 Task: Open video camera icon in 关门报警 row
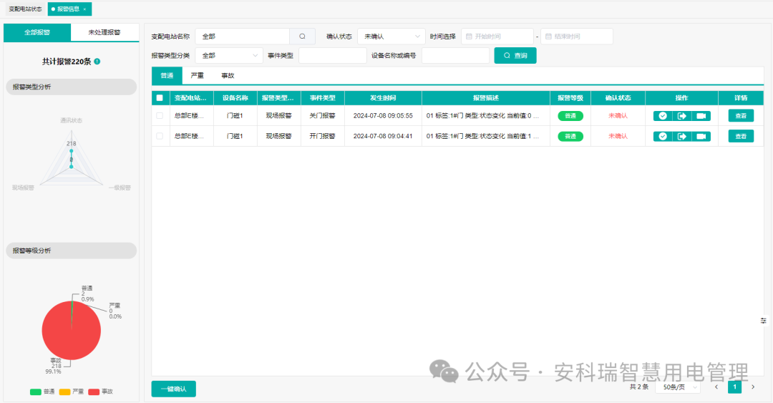tap(701, 116)
